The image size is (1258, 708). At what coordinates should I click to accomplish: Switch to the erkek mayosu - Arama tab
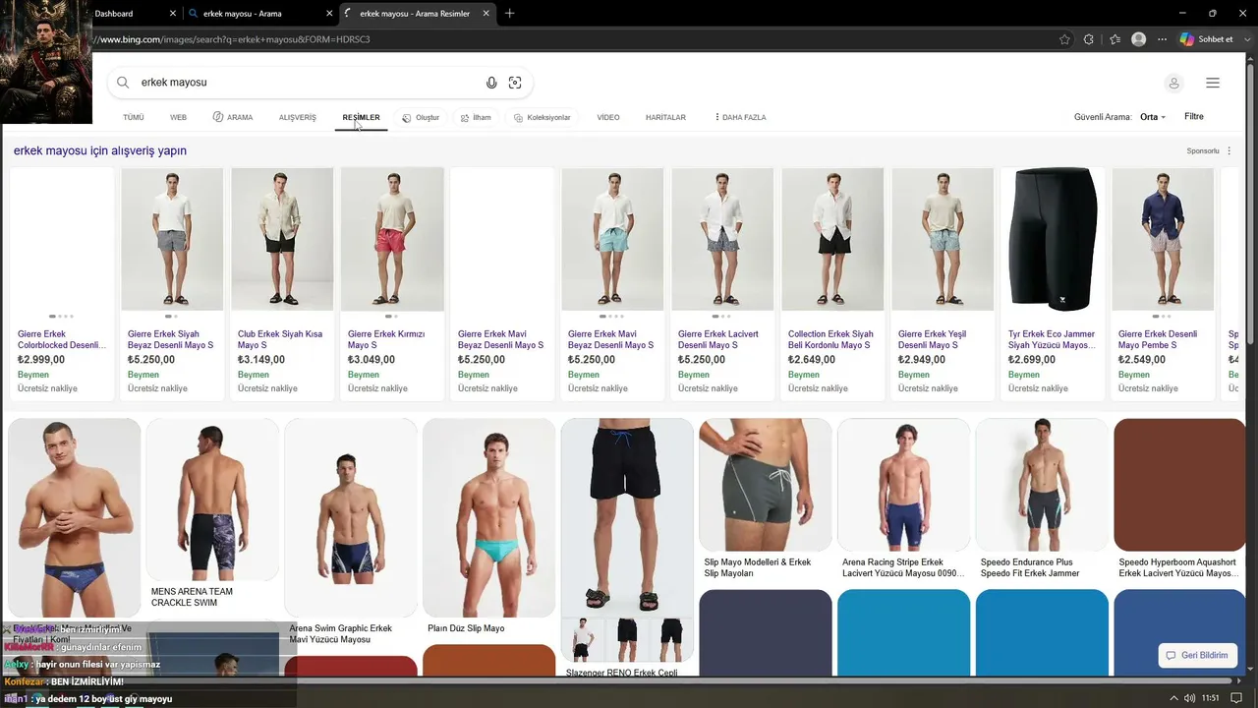point(260,14)
